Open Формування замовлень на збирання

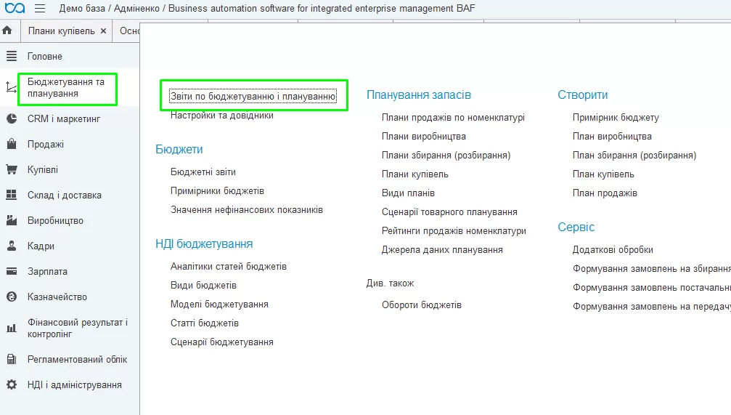(x=652, y=269)
